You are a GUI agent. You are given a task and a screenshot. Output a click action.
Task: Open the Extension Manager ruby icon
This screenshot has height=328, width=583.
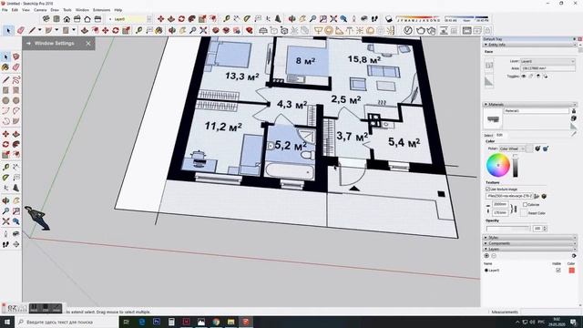[x=249, y=30]
